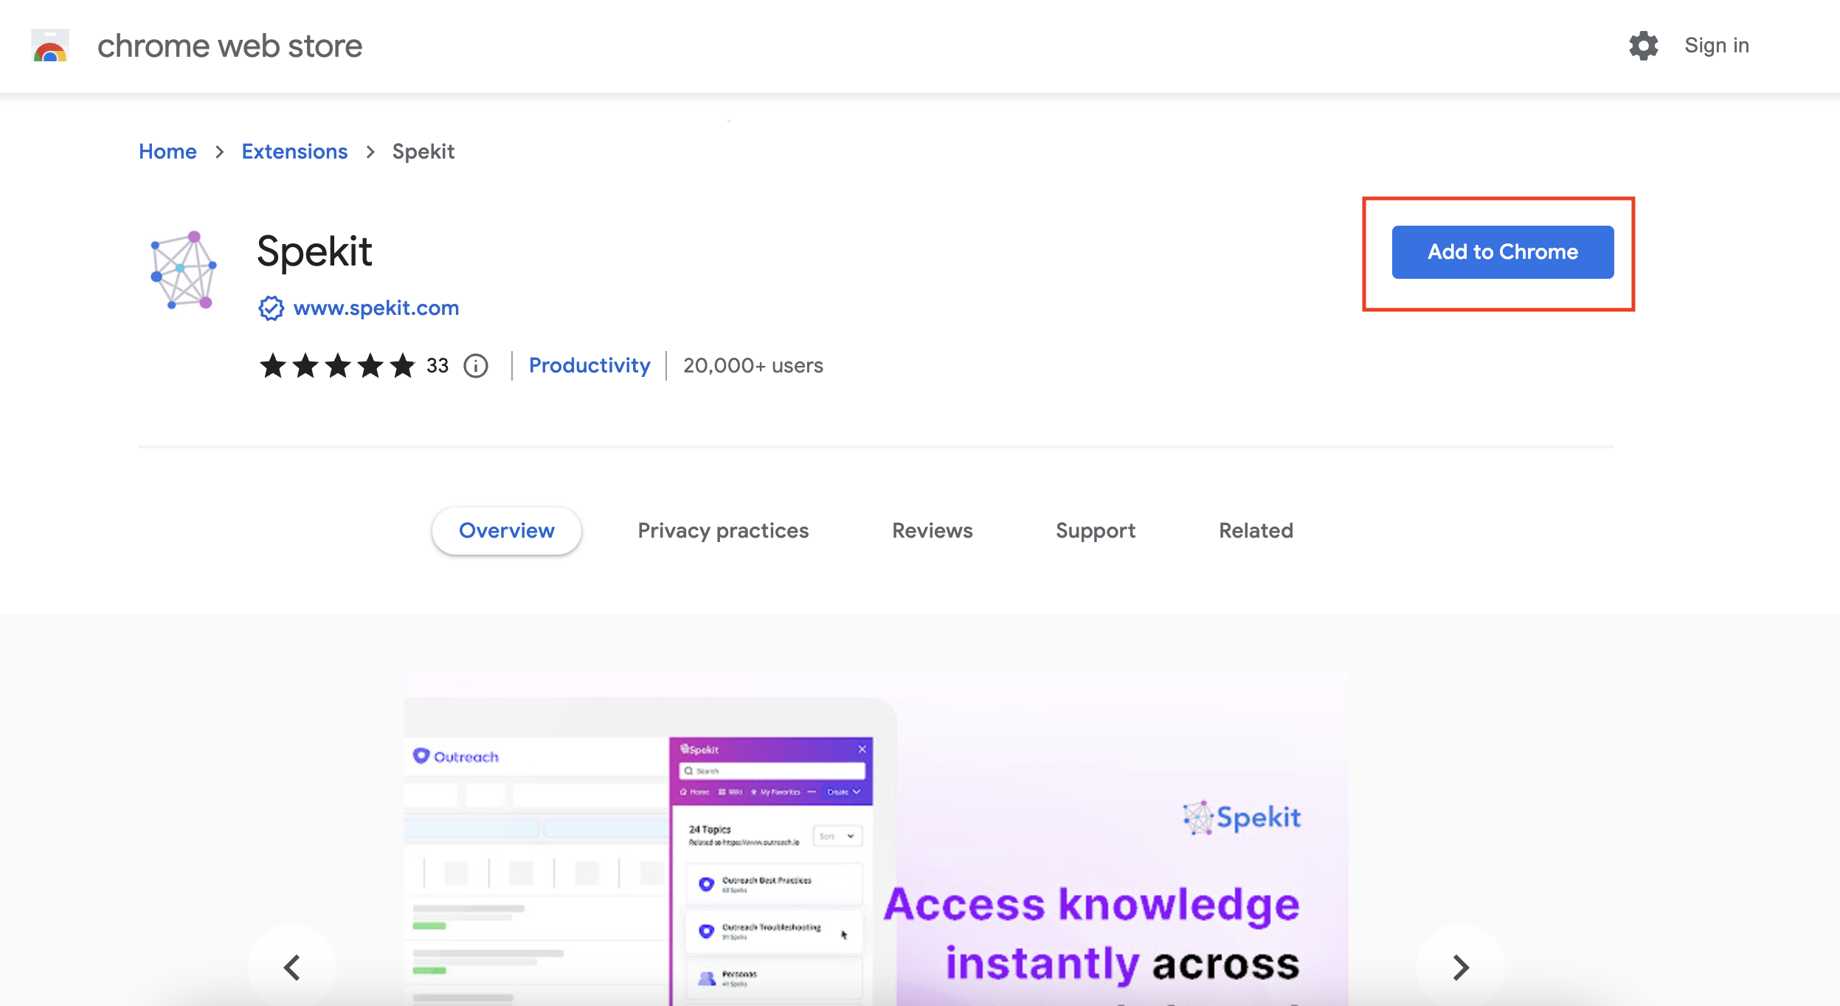Click the settings gear icon top right

click(x=1642, y=46)
